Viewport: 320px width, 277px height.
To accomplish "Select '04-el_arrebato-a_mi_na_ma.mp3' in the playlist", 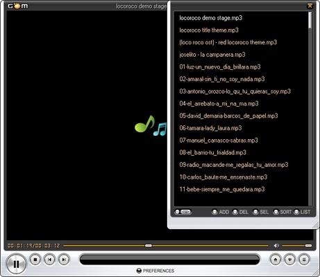I will tap(219, 104).
